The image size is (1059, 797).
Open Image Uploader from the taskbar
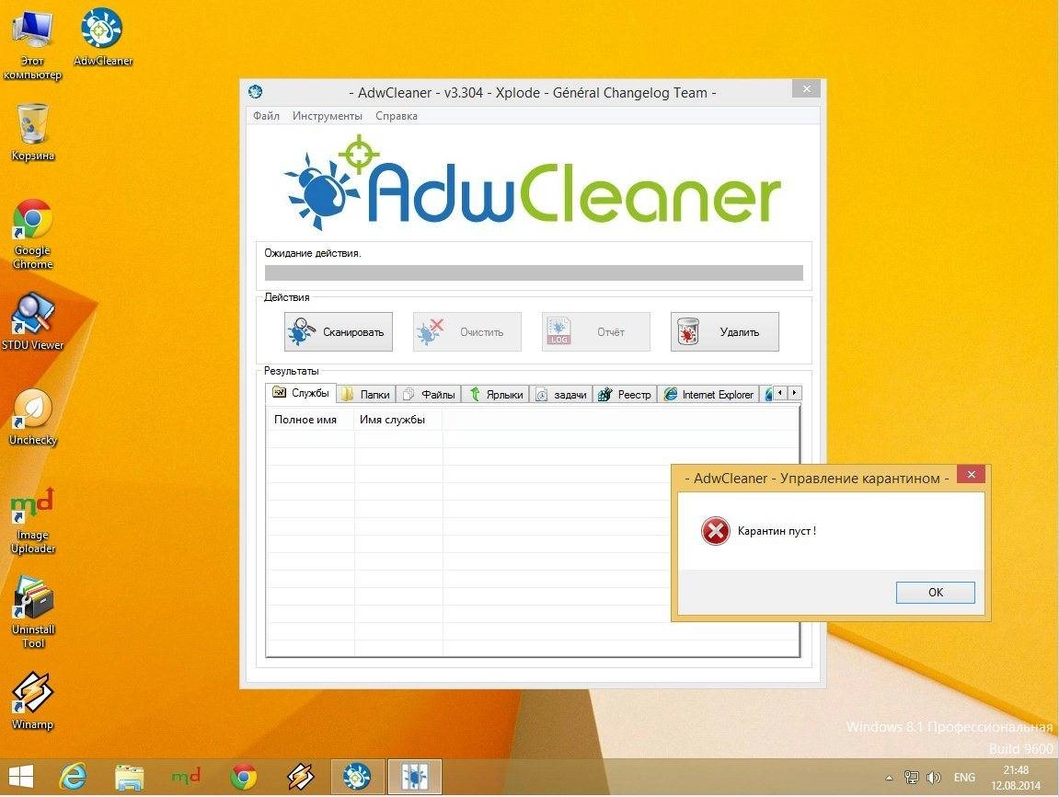(x=186, y=777)
